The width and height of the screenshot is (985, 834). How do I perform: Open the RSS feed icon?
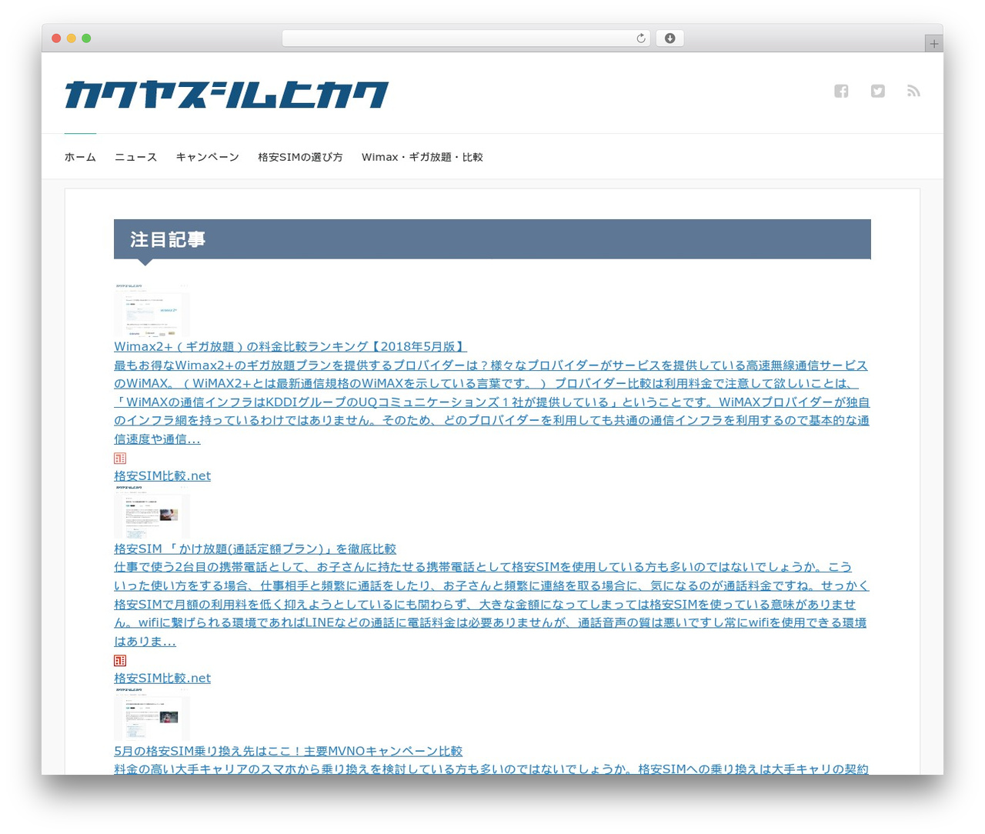tap(913, 91)
